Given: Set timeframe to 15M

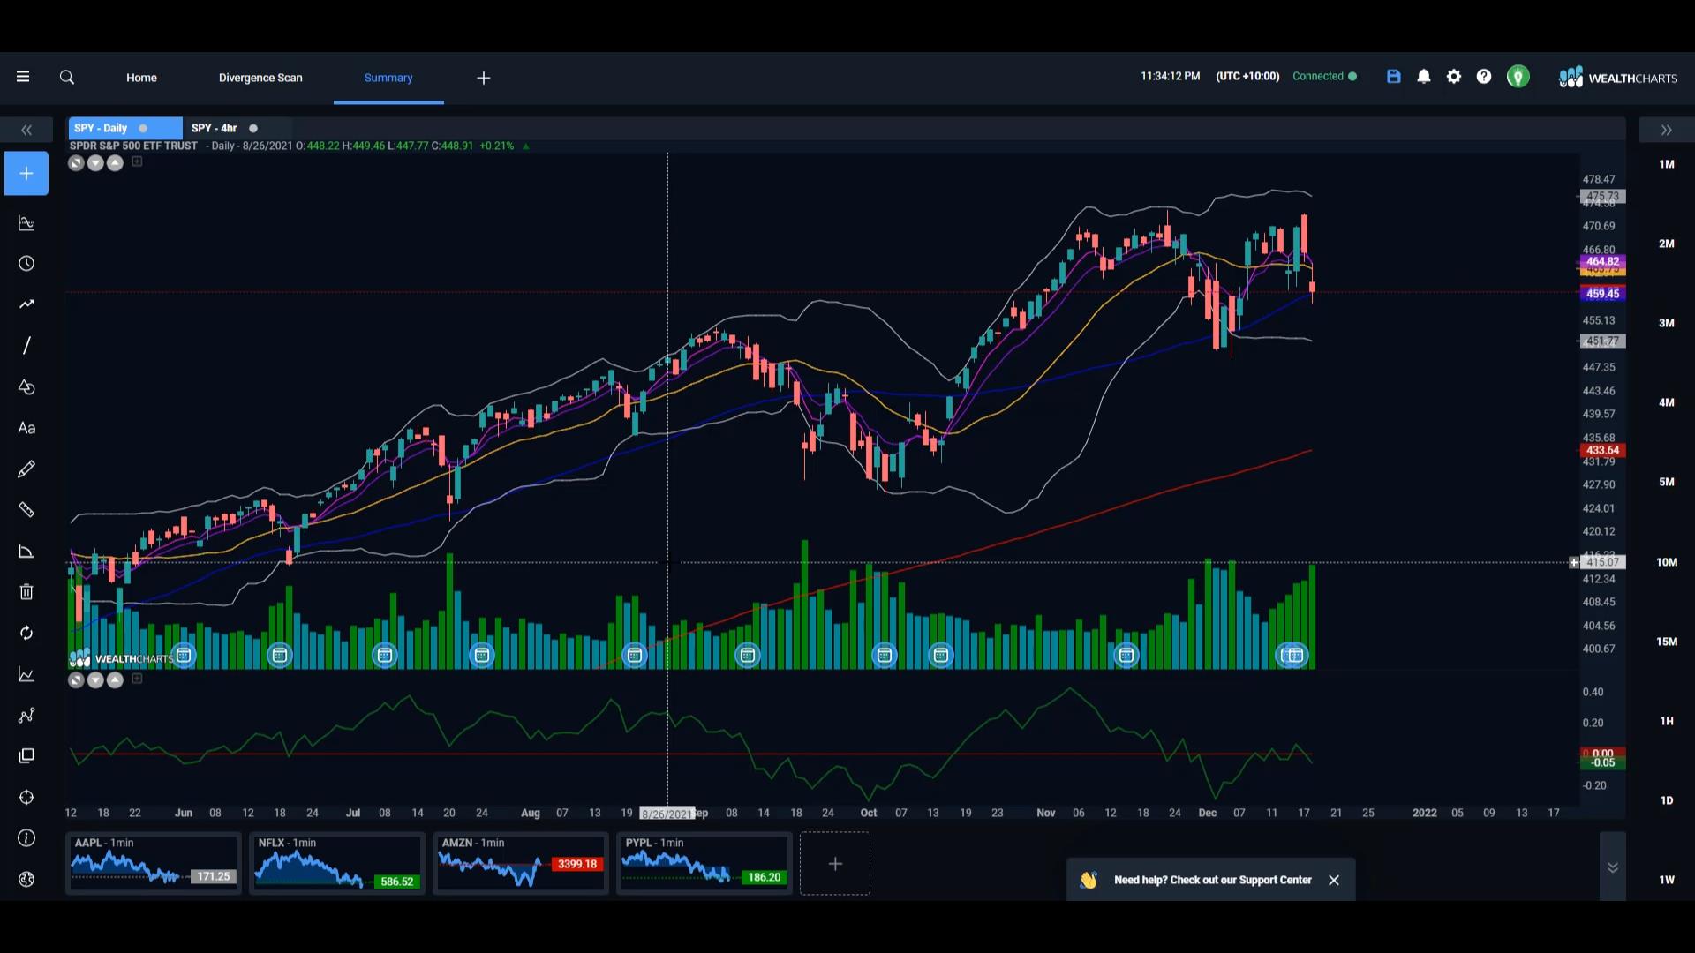Looking at the screenshot, I should point(1667,642).
